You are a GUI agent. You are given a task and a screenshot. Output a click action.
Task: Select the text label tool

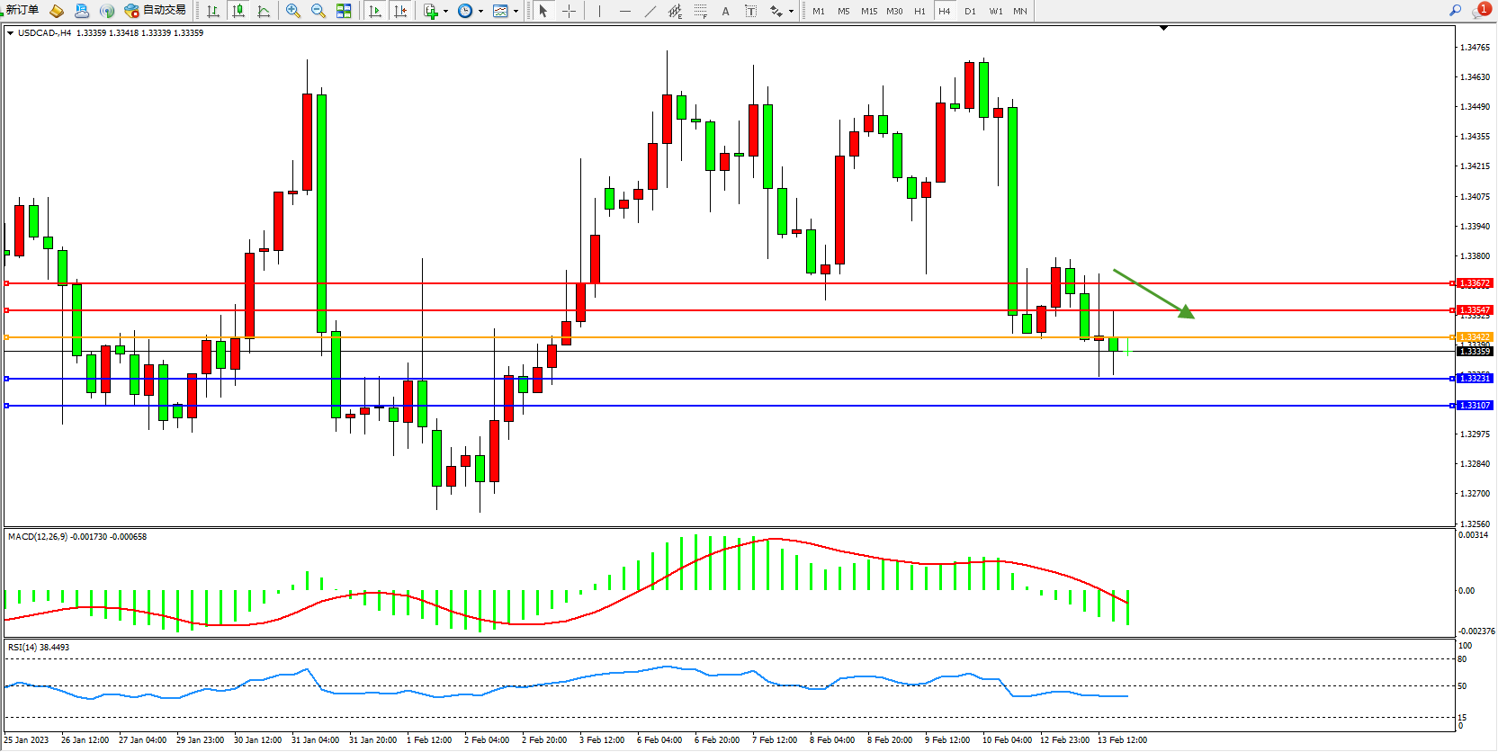click(725, 11)
